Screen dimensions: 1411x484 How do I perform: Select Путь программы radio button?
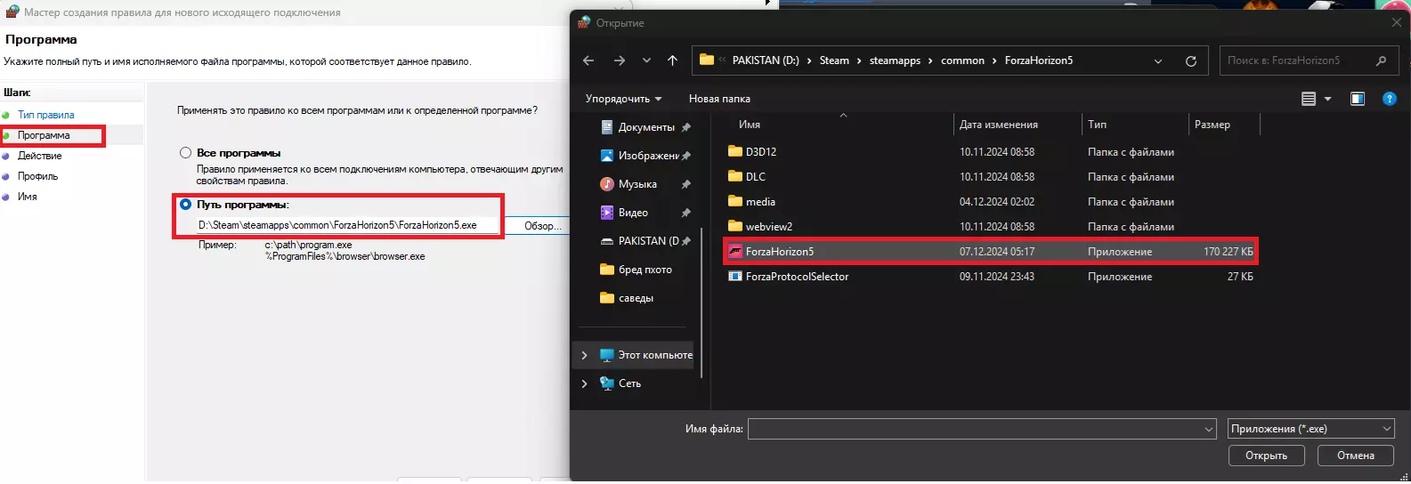tap(186, 205)
